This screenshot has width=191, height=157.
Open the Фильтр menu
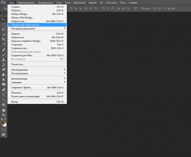(x=92, y=2)
